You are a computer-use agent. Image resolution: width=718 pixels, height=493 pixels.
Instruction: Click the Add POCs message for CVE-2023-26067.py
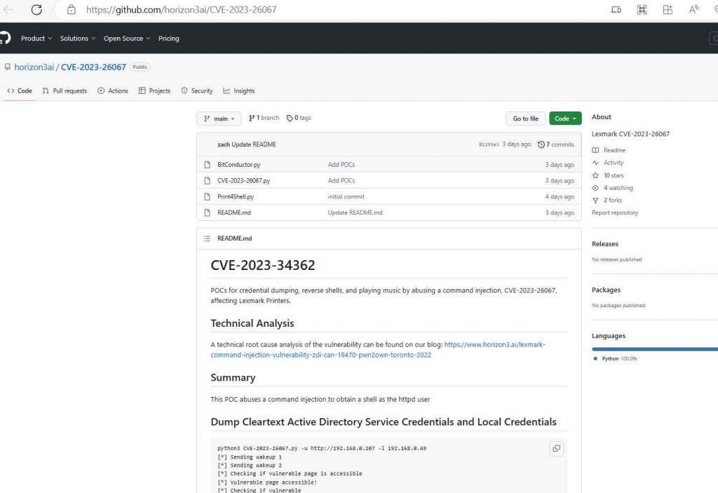(x=341, y=180)
